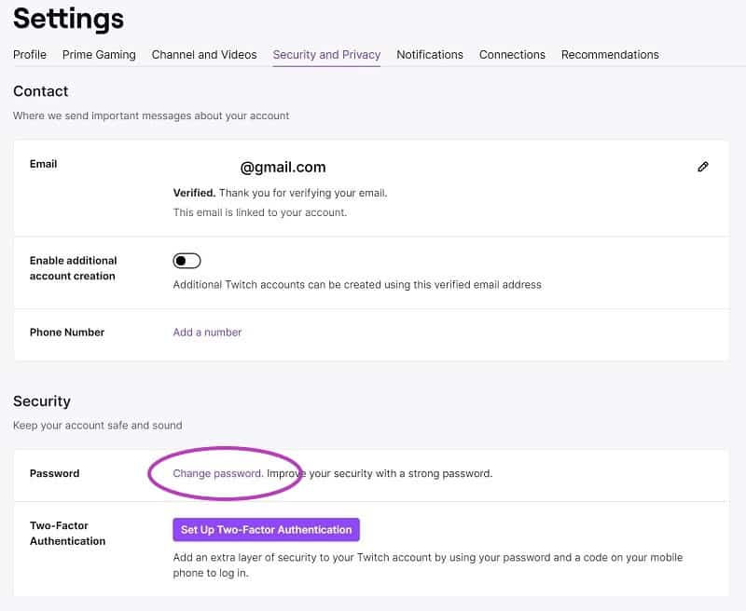This screenshot has height=611, width=746.
Task: Toggle Enable additional account creation switch
Action: pos(186,261)
